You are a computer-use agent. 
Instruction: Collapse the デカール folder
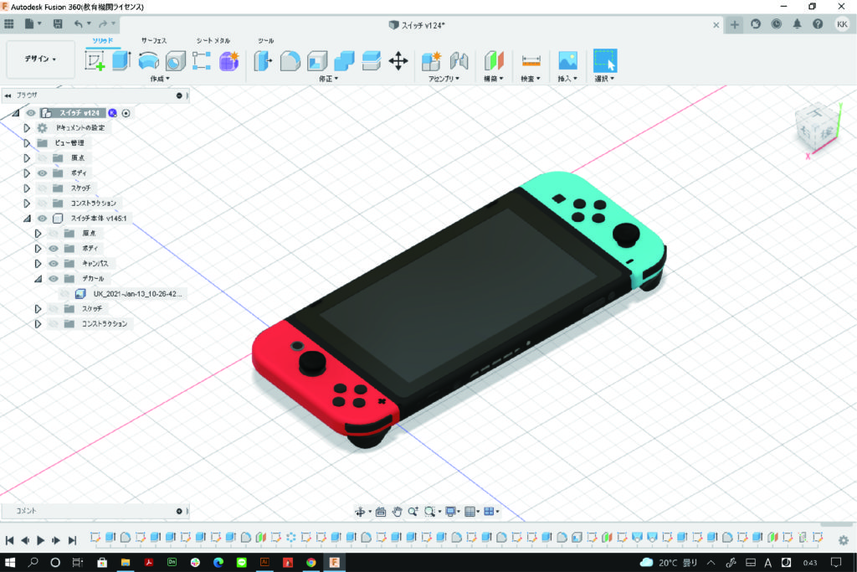click(x=38, y=279)
